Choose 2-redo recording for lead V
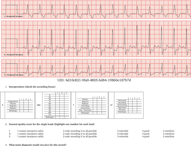This screenshot has width=191, height=146. (80, 137)
